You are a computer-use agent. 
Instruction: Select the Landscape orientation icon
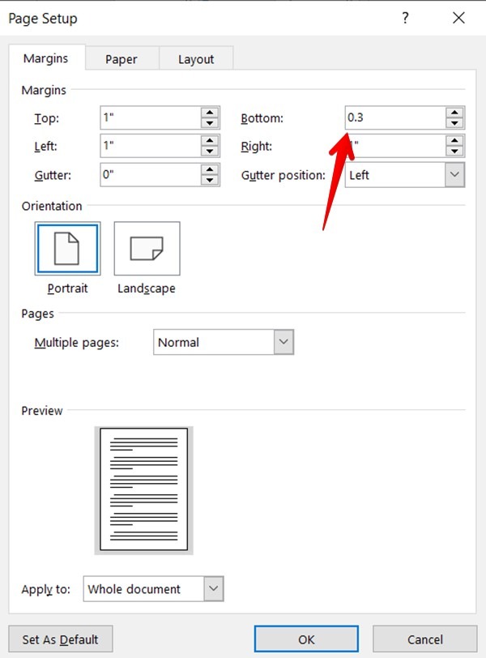click(147, 249)
